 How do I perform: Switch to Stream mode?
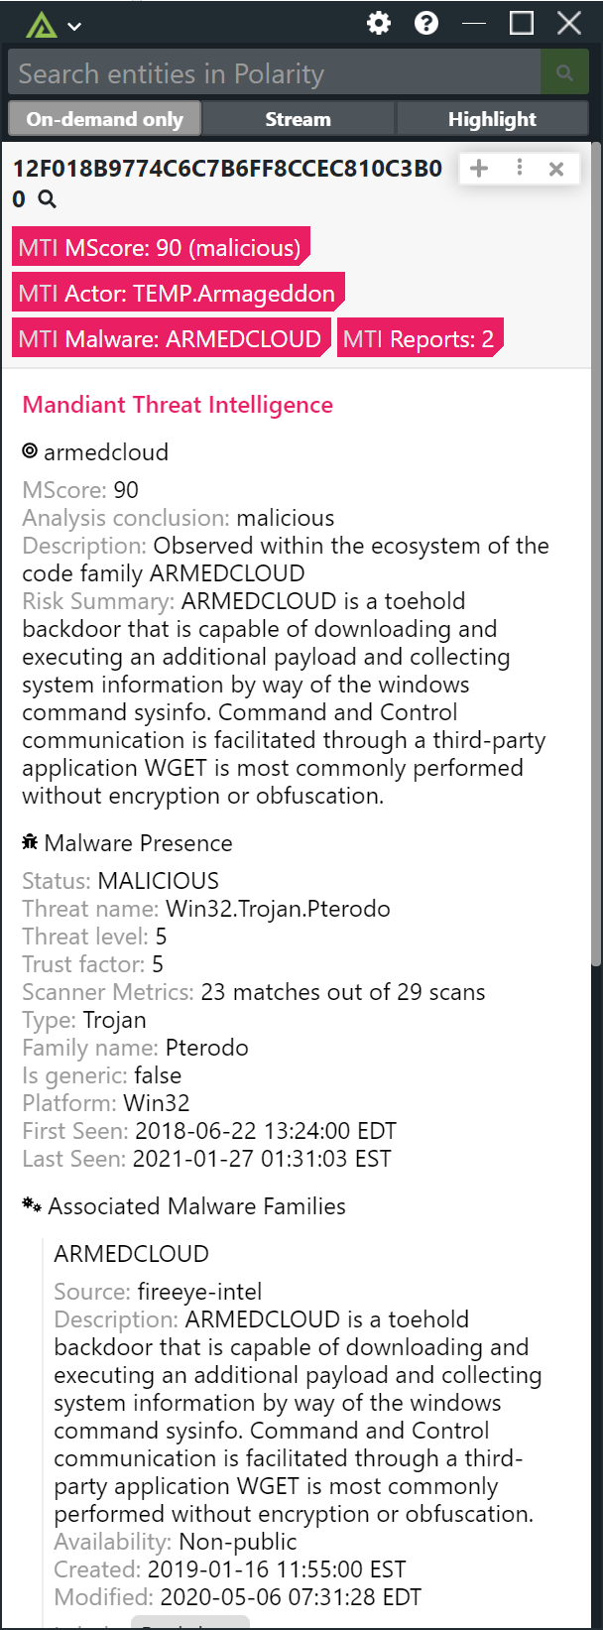(x=298, y=119)
